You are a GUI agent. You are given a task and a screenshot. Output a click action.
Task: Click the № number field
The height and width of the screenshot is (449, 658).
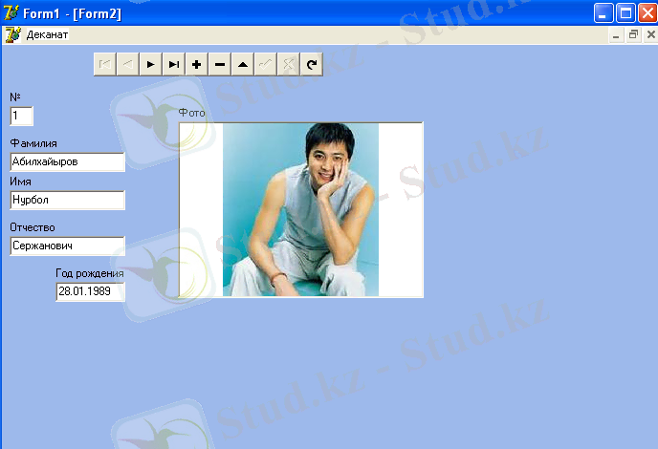pyautogui.click(x=21, y=116)
